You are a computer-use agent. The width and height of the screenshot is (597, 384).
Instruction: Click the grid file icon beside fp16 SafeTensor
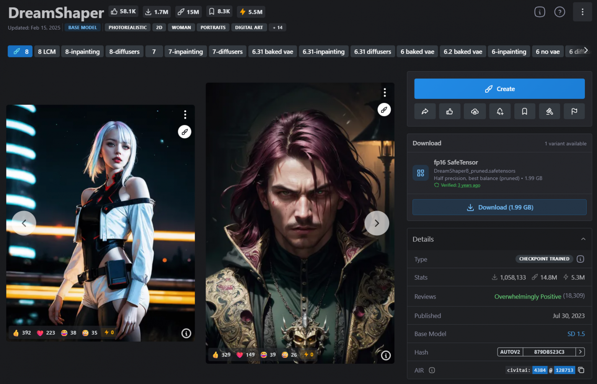[x=421, y=173]
